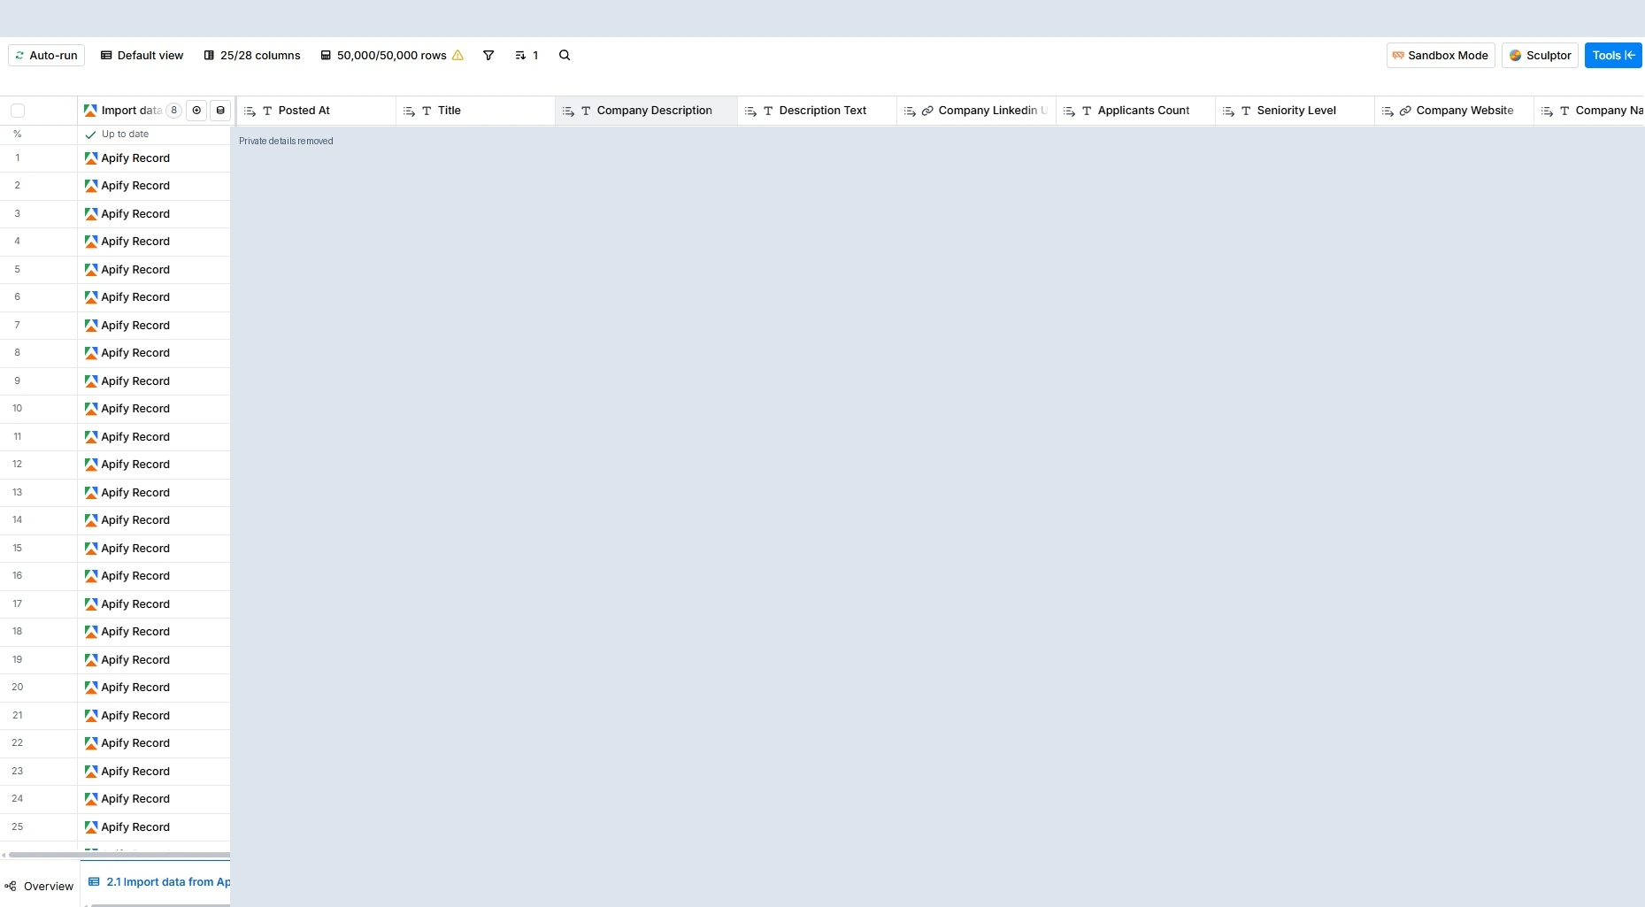Select row number 10

pos(17,409)
